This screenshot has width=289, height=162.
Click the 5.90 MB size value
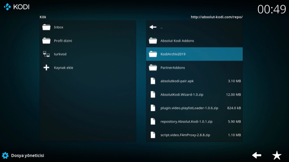(234, 121)
